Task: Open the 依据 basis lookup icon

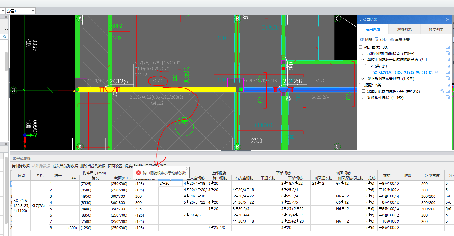Action: click(377, 40)
